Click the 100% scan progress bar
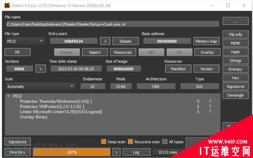The image size is (253, 158). [71, 152]
